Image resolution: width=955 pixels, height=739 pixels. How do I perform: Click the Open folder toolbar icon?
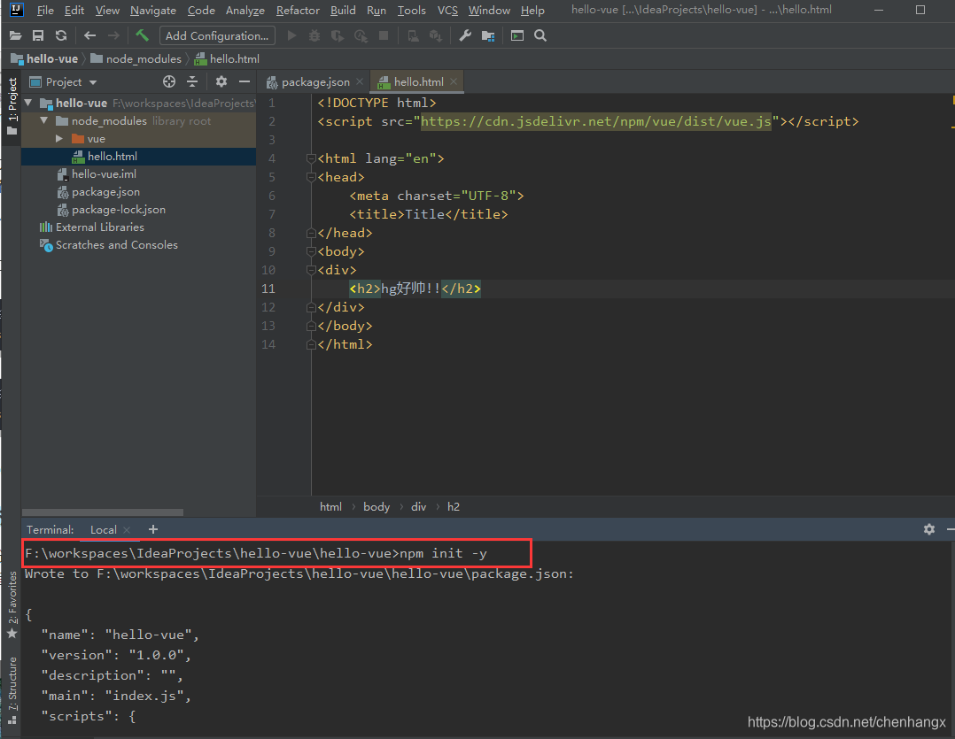tap(15, 36)
